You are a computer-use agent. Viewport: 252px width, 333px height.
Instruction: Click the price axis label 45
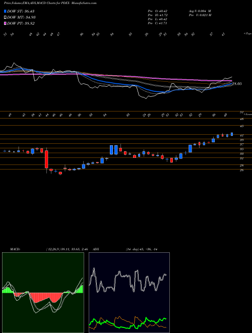[x=241, y=126]
